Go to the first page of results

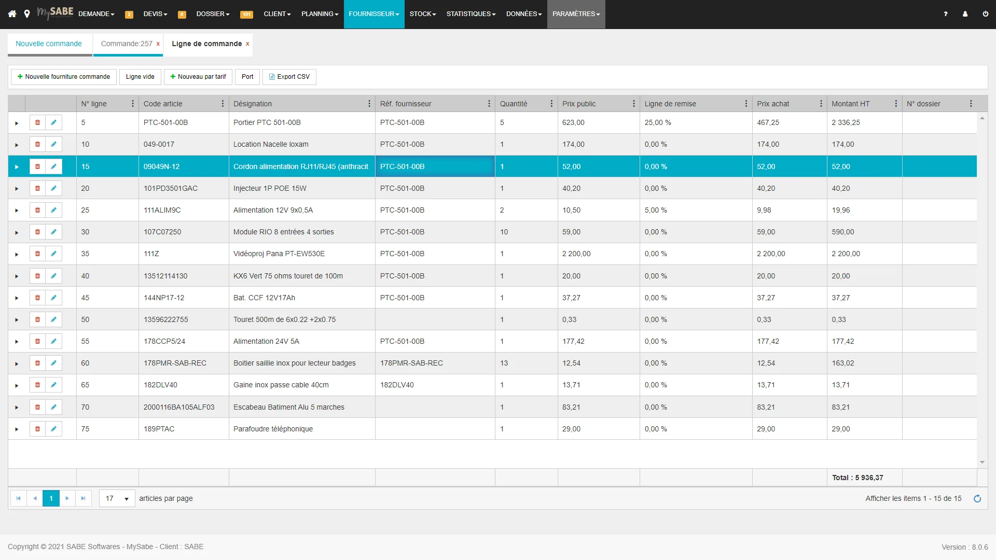18,498
